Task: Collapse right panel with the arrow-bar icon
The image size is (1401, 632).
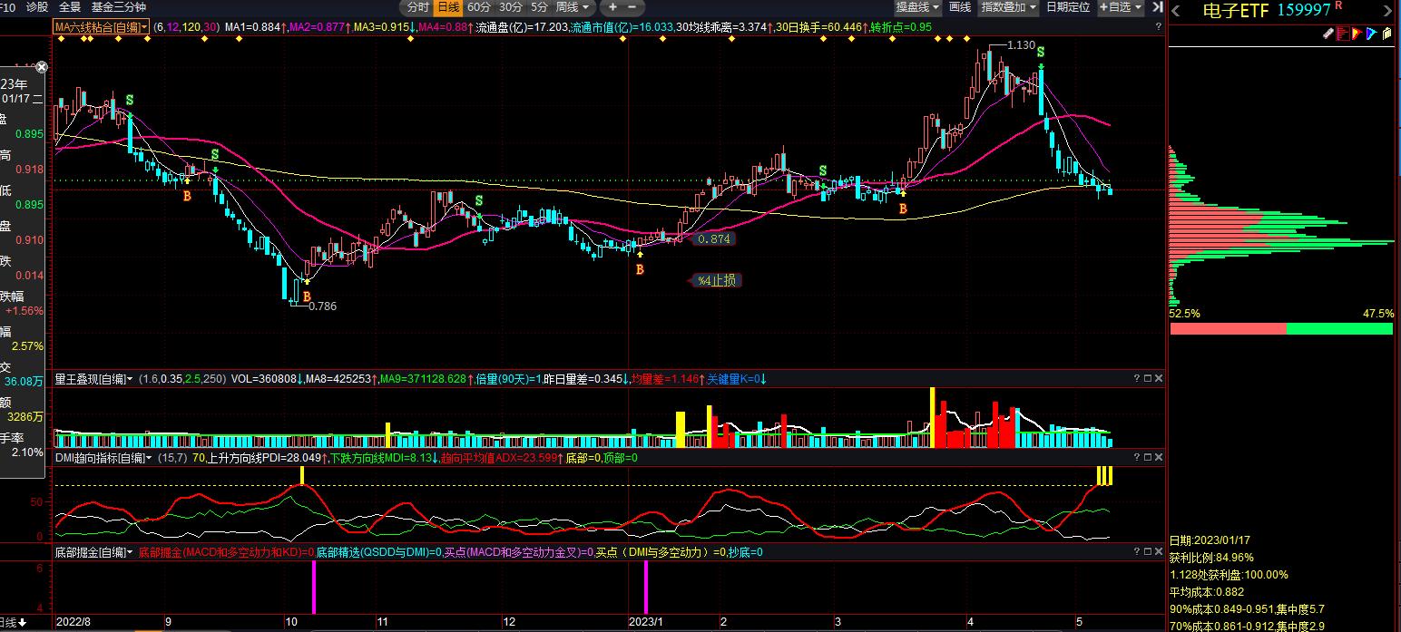Action: tap(1157, 7)
